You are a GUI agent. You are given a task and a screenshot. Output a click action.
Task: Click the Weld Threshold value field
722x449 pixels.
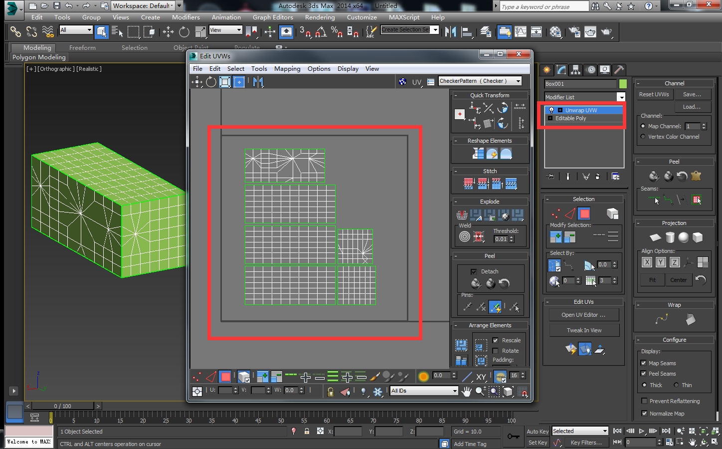tap(501, 239)
